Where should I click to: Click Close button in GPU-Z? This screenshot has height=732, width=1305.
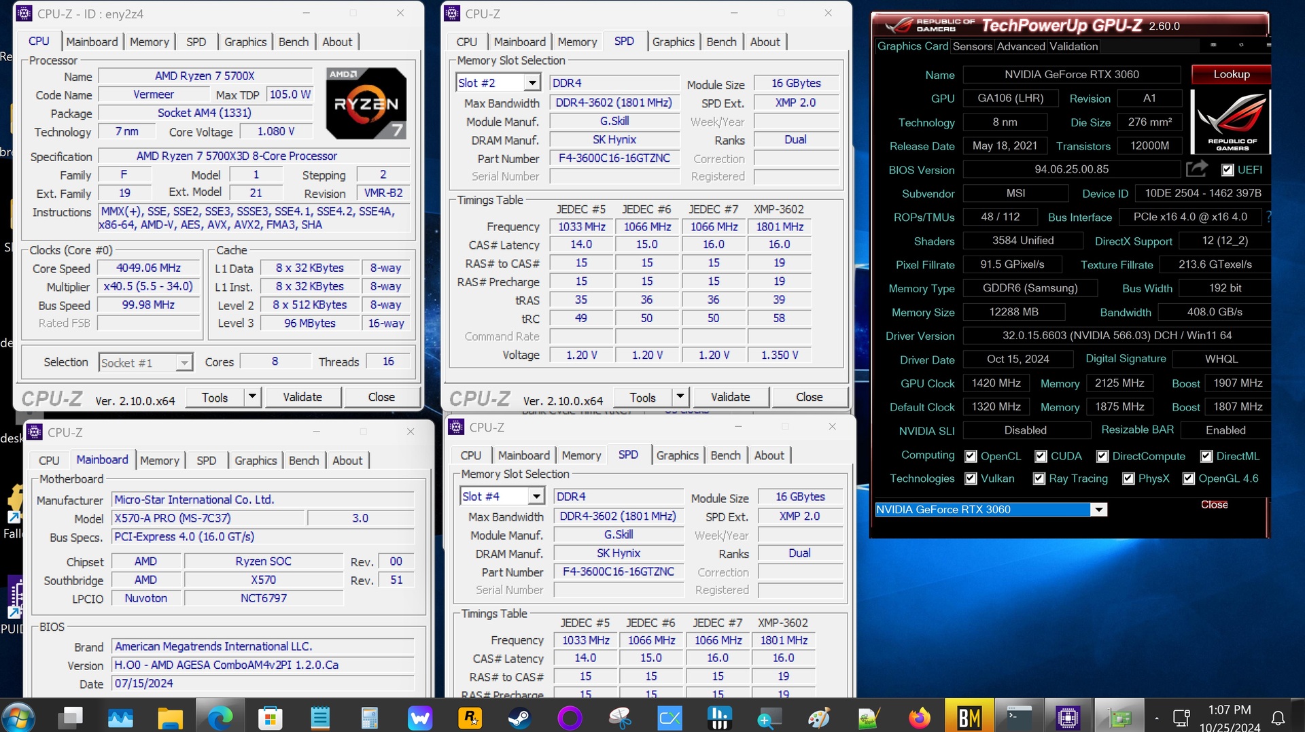coord(1214,504)
